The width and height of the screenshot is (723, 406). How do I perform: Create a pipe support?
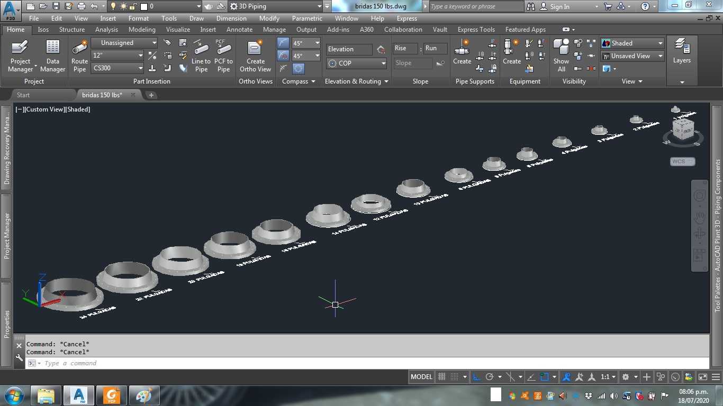coord(462,52)
